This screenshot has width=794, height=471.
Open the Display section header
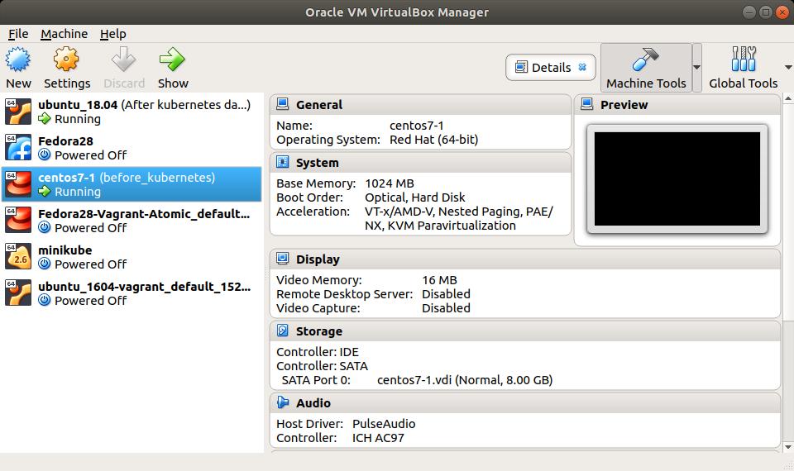(x=525, y=259)
